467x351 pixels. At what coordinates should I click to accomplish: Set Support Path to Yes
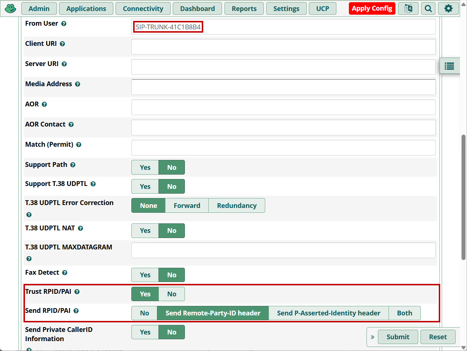[145, 168]
